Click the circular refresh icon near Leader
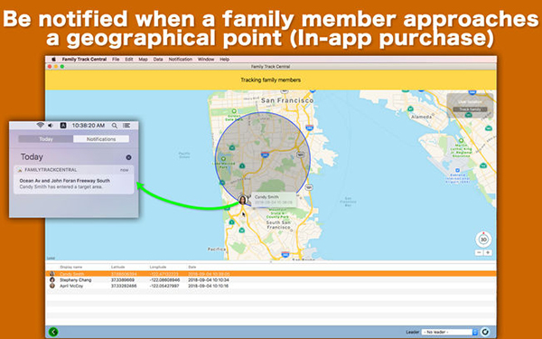542x339 pixels. point(485,332)
